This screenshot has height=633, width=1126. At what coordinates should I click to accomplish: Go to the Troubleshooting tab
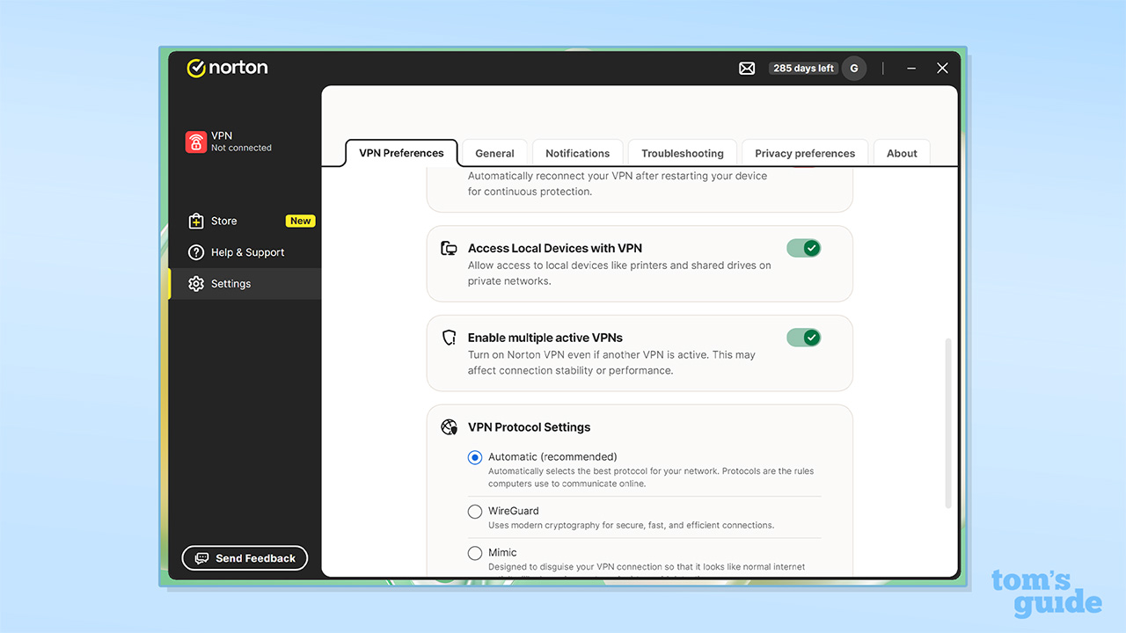(x=683, y=153)
